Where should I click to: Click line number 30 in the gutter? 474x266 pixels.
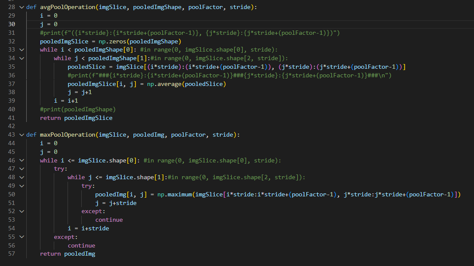(x=12, y=24)
